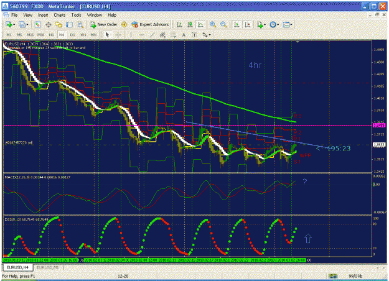The width and height of the screenshot is (389, 281).
Task: Click the blue up arrow on DSS panel
Action: pyautogui.click(x=307, y=238)
